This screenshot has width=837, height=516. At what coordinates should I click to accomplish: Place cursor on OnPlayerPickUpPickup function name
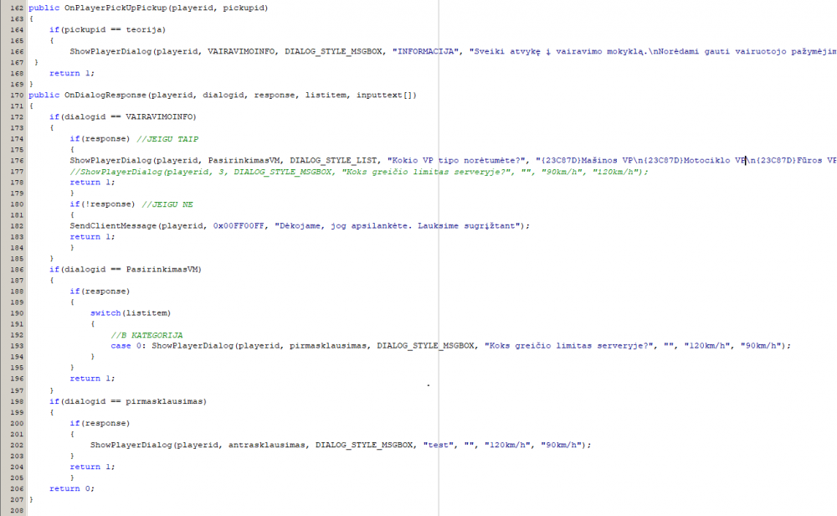pos(114,8)
